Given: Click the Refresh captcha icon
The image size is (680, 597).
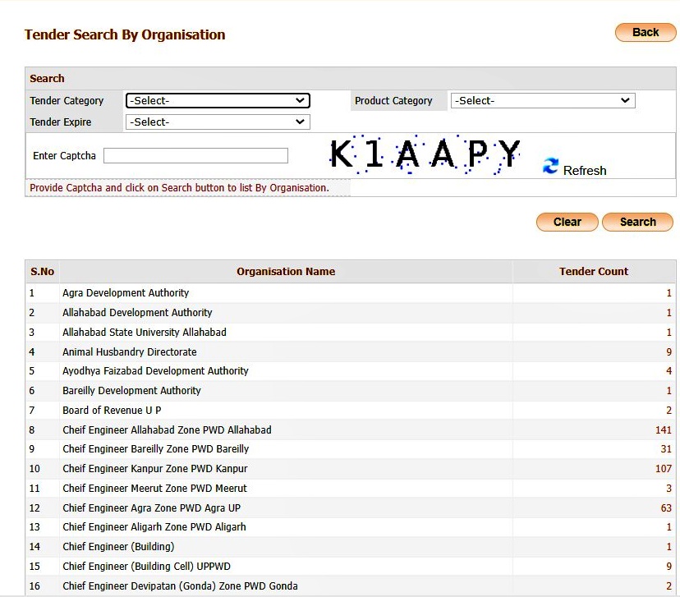Looking at the screenshot, I should click(x=551, y=166).
